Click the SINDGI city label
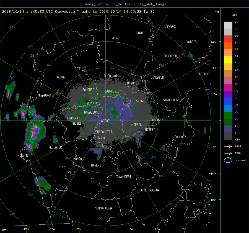249x233 pixels. pyautogui.click(x=141, y=33)
